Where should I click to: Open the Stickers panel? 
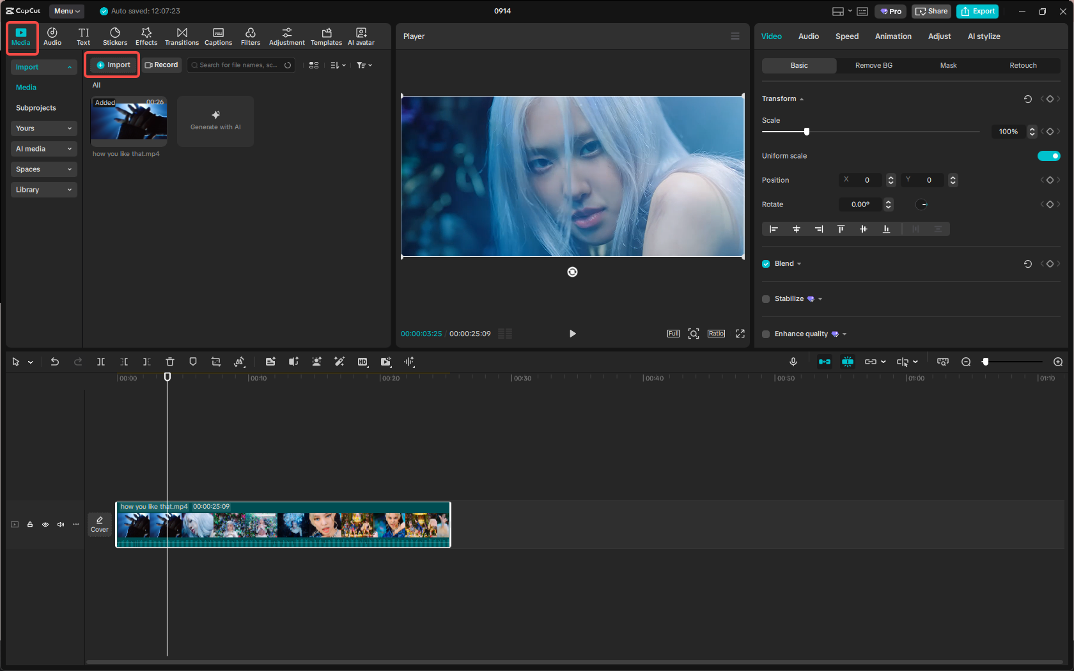coord(115,36)
